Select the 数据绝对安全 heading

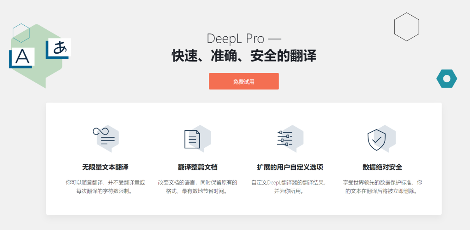tap(382, 167)
